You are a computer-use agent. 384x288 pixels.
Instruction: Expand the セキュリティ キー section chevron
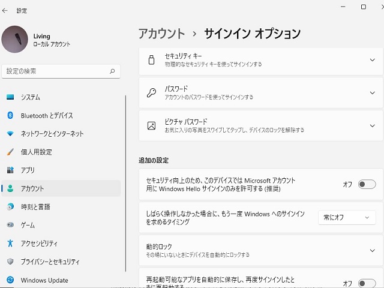372,60
